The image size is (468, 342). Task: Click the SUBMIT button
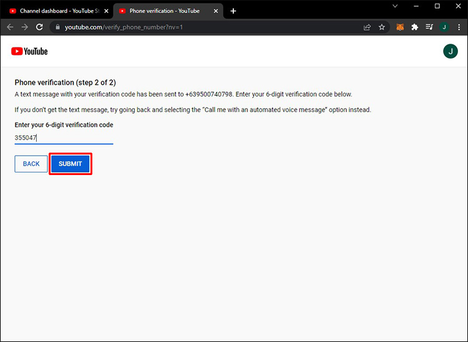pyautogui.click(x=70, y=164)
